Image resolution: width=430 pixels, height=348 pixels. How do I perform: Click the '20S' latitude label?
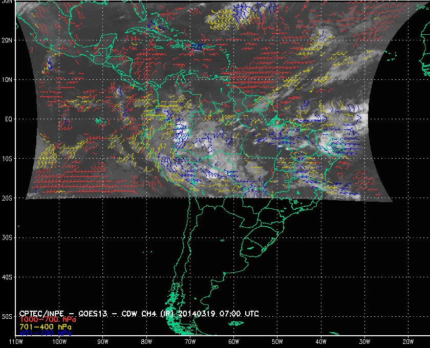(7, 198)
